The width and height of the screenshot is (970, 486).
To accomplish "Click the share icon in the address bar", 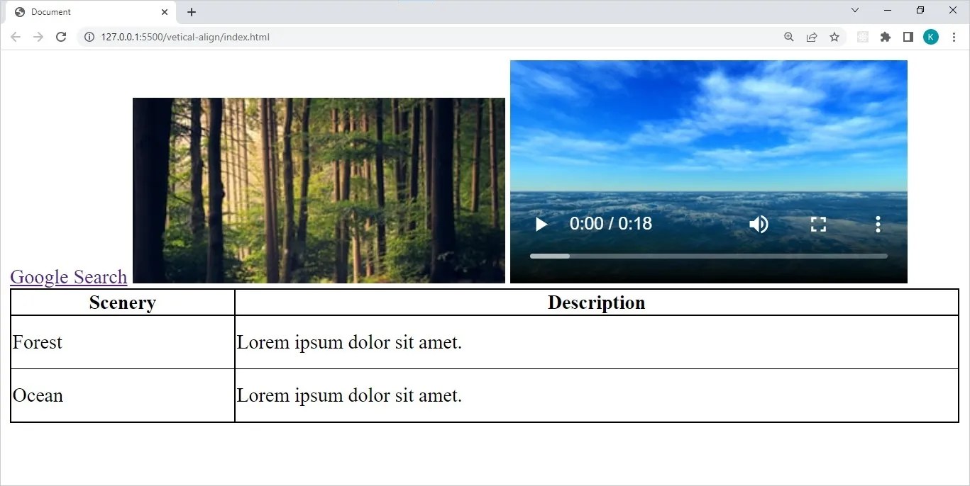I will (811, 37).
